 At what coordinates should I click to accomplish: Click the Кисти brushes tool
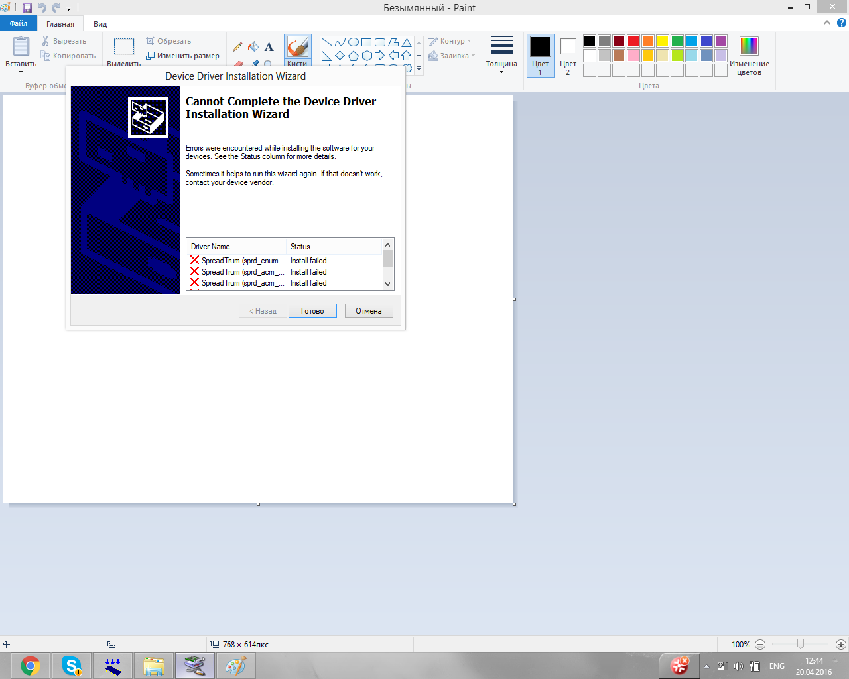point(298,50)
